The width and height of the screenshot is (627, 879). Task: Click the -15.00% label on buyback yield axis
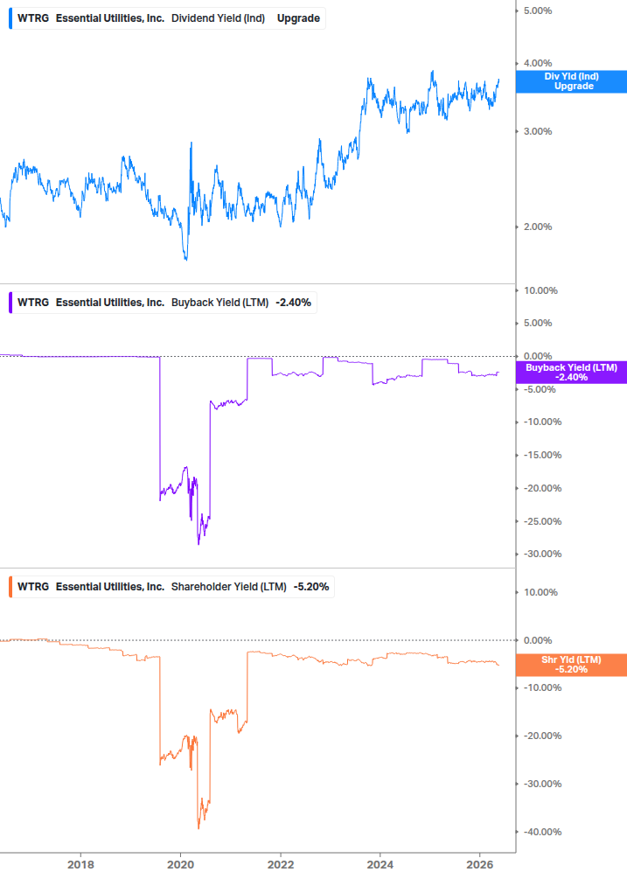[x=542, y=455]
